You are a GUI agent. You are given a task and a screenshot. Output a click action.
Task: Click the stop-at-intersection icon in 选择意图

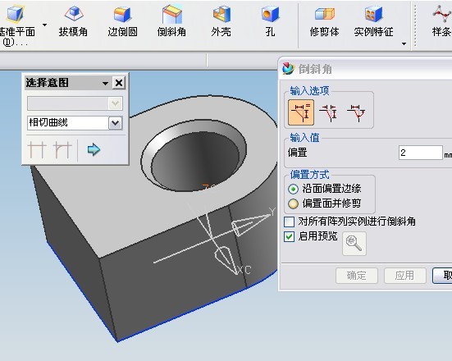pyautogui.click(x=37, y=149)
